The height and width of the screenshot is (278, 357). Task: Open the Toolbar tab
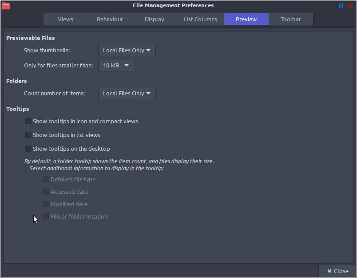(x=291, y=19)
